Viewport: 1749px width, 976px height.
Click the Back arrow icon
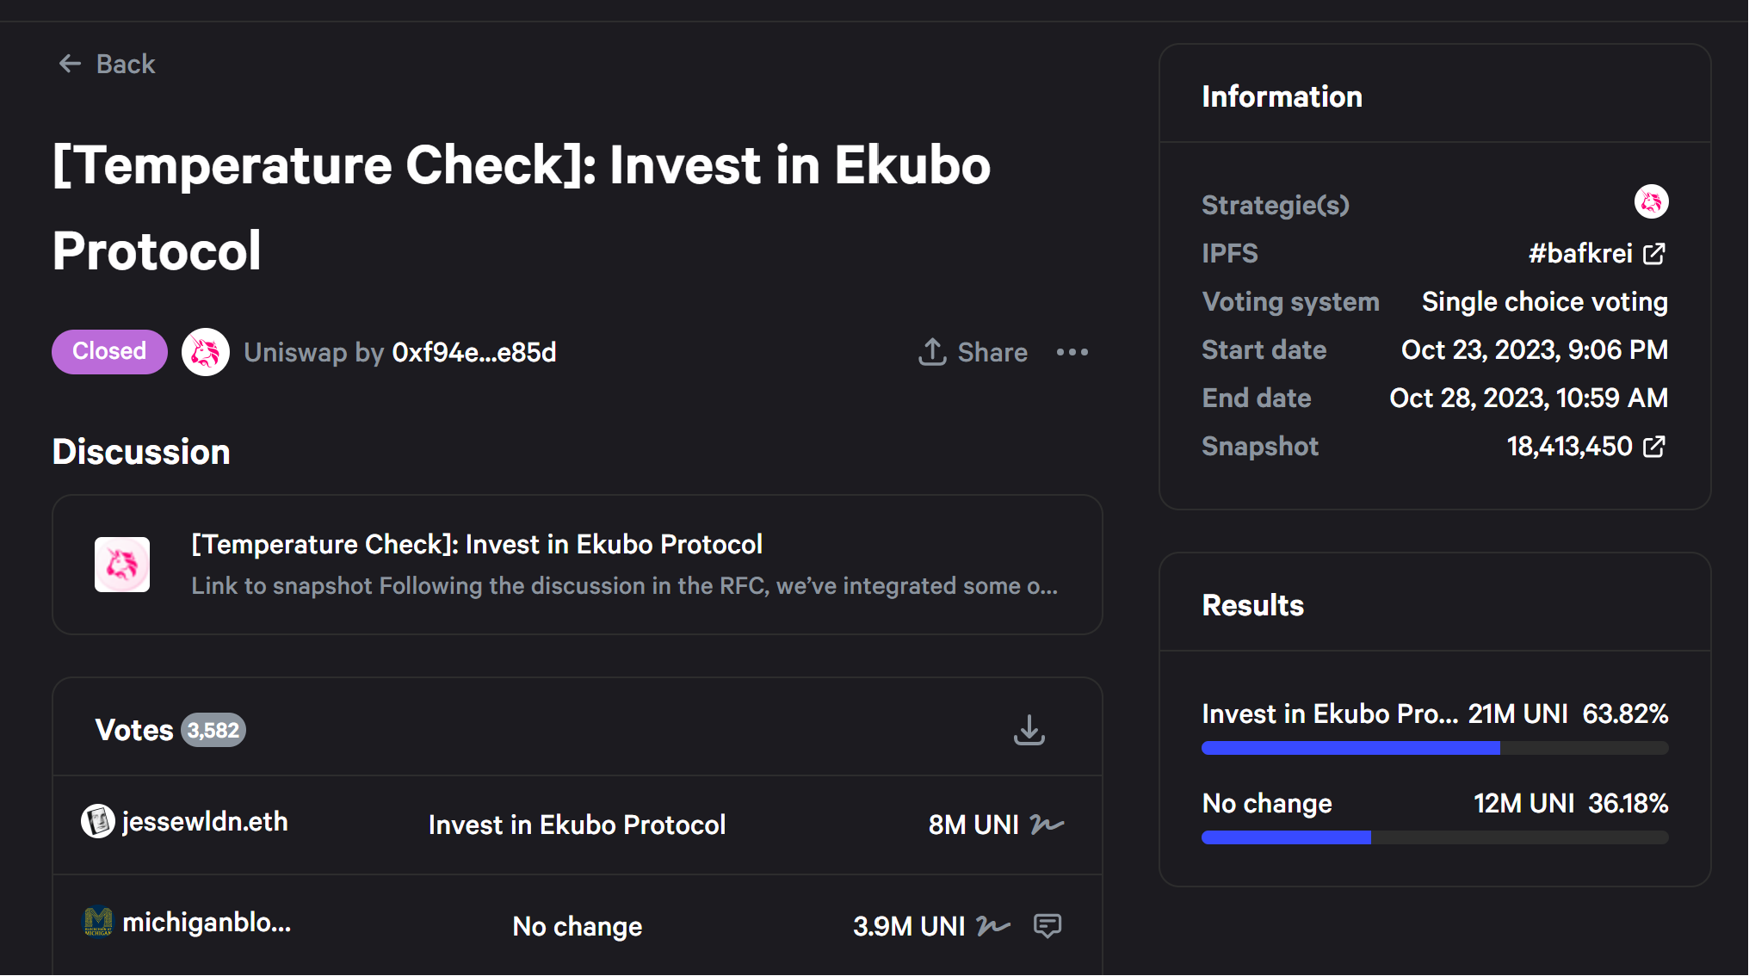click(70, 64)
